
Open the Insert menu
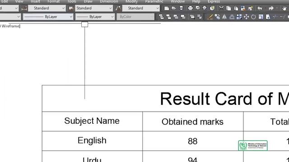click(x=35, y=1)
